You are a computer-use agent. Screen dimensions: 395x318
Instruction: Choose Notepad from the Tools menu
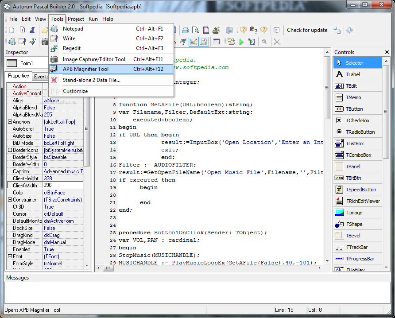click(111, 29)
